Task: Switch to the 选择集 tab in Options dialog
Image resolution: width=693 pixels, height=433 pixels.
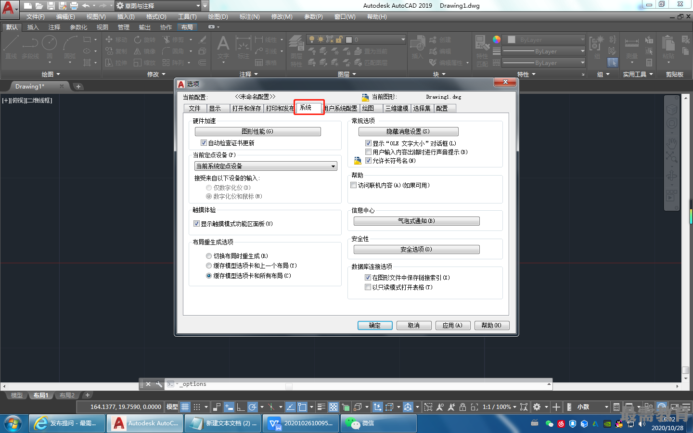Action: point(422,108)
